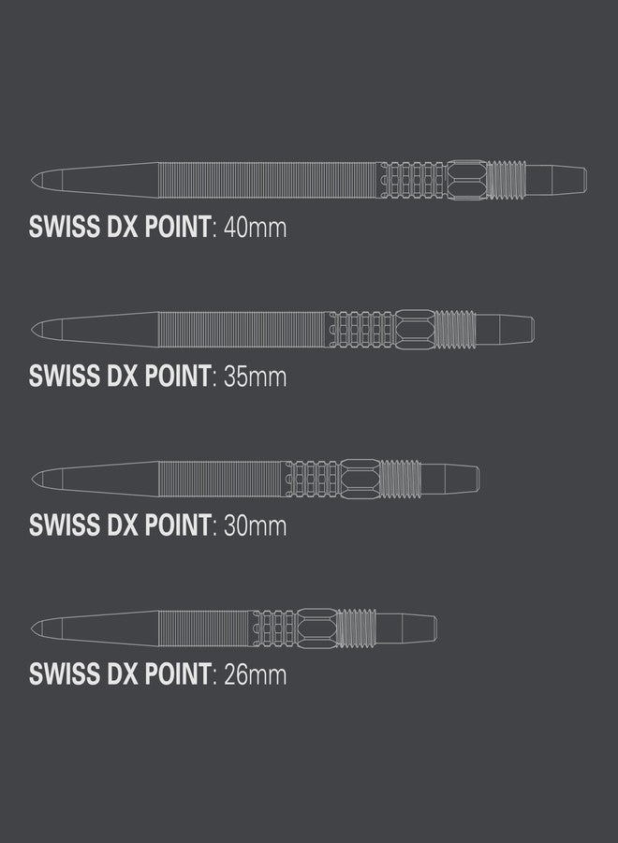Click the threaded section of the 30mm point
Screen dimensions: 618x843
401,479
